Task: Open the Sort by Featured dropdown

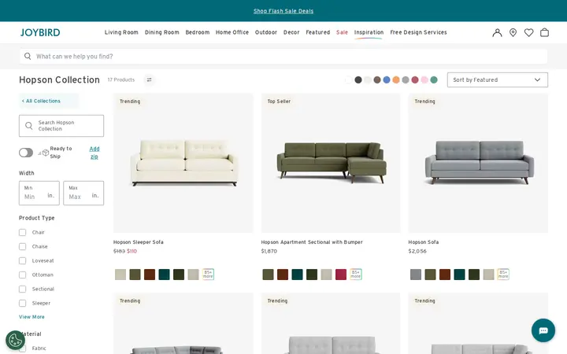Action: pos(497,79)
